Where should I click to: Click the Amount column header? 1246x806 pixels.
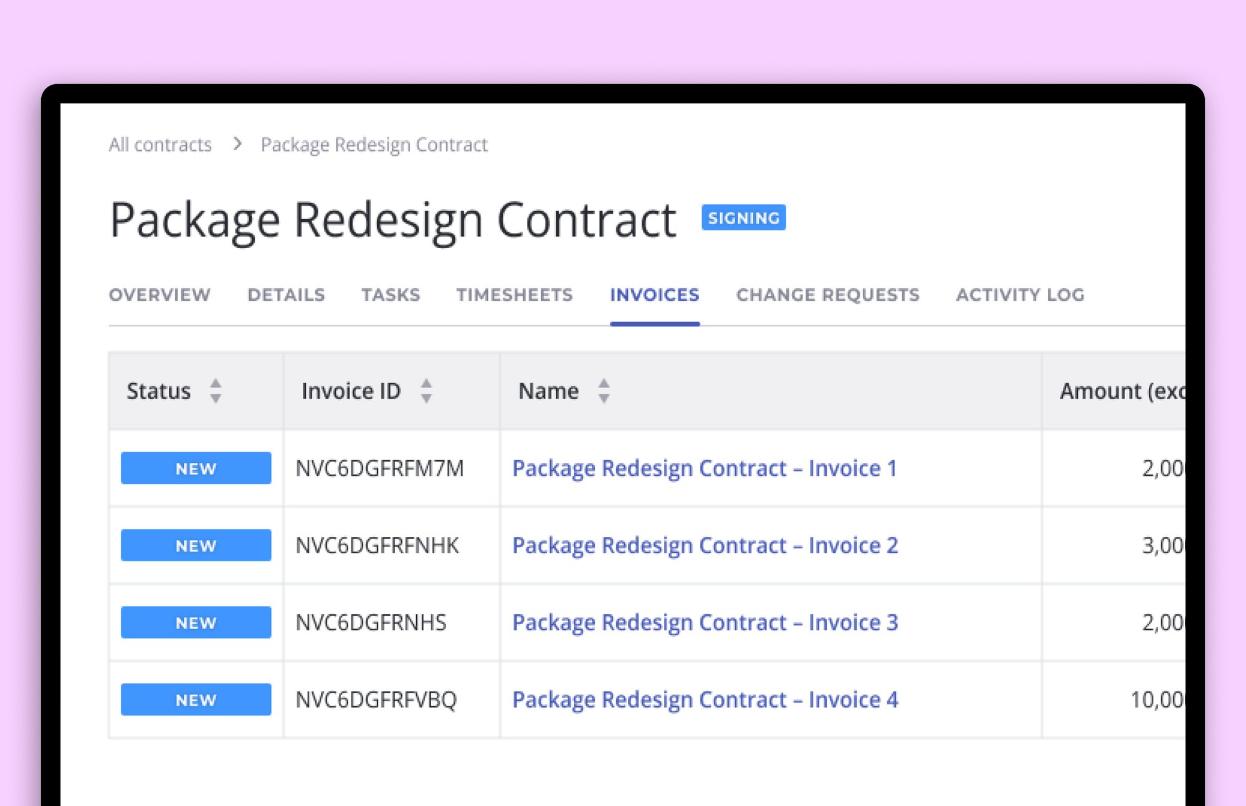[1120, 391]
